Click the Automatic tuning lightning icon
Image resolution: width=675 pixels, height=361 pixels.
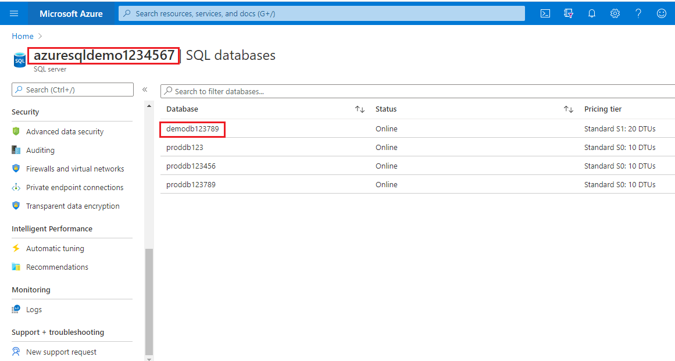16,248
